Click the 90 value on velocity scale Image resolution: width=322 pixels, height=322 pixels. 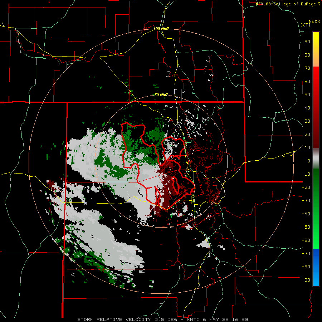click(307, 42)
